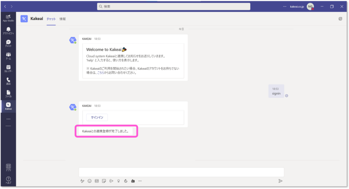Click the Praise badge icon
Viewport: 349px width, 189px height.
118,181
